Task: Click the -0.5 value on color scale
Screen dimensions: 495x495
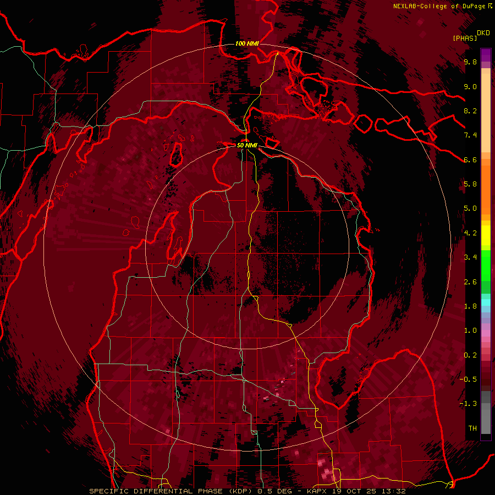Action: click(x=468, y=380)
